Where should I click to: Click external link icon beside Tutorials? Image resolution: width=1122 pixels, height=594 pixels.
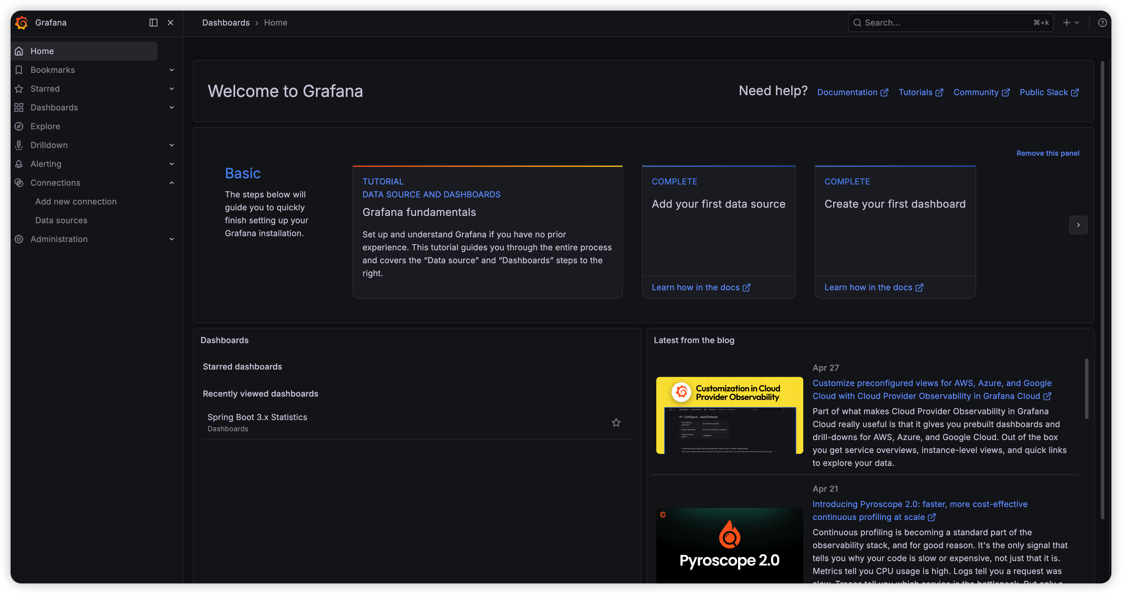[x=939, y=93]
